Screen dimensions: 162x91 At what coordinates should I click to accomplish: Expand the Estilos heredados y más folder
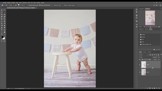(x=139, y=44)
